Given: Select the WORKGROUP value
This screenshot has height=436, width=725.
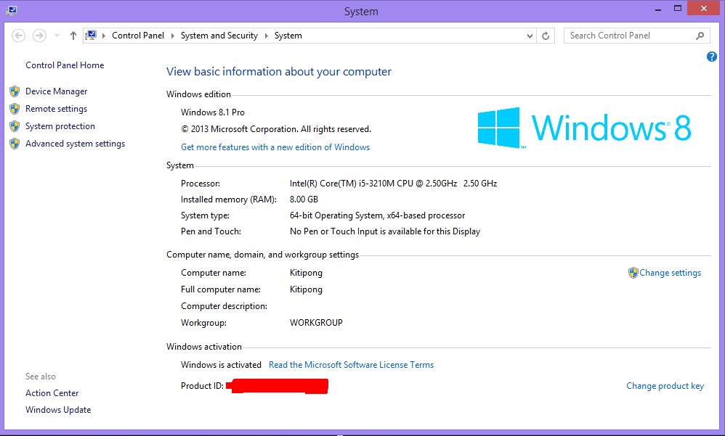Looking at the screenshot, I should [316, 323].
